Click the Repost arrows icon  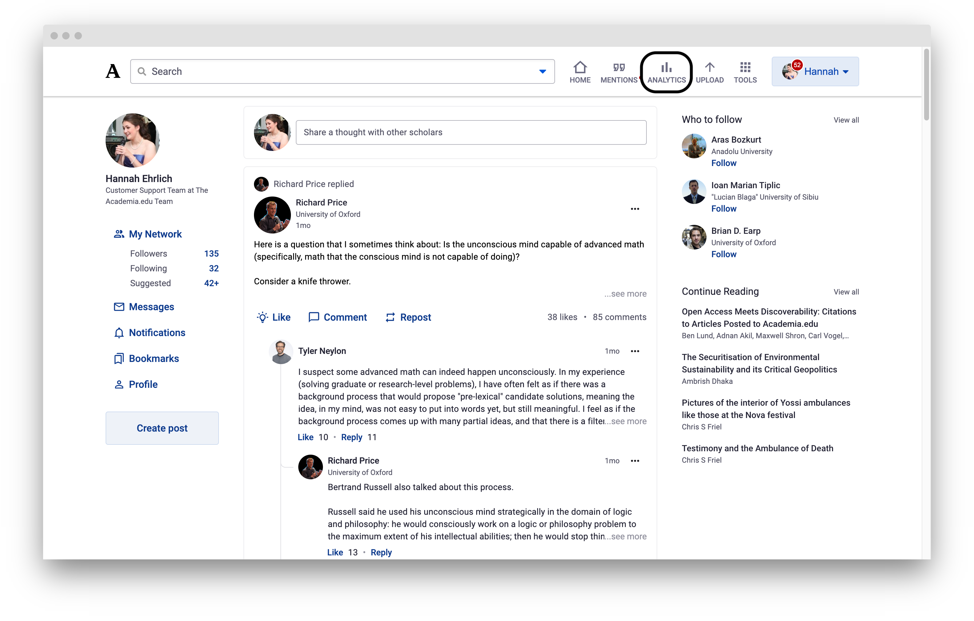(390, 317)
